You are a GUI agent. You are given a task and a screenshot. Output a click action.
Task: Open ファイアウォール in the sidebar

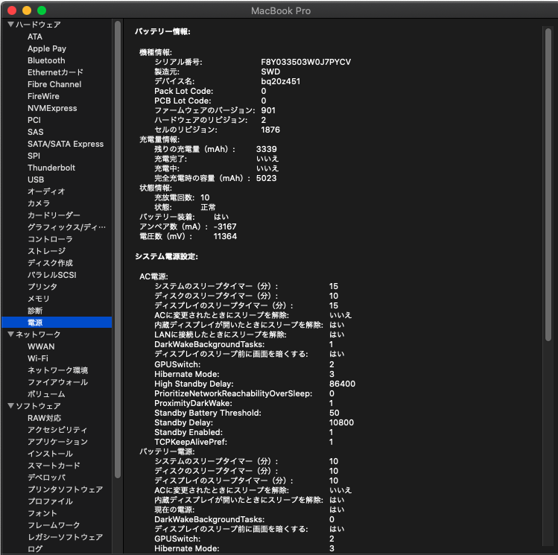[57, 382]
